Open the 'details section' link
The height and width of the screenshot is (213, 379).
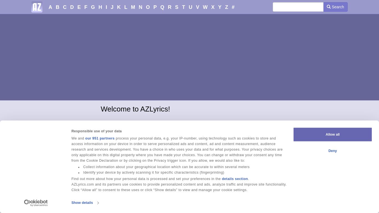click(x=235, y=179)
